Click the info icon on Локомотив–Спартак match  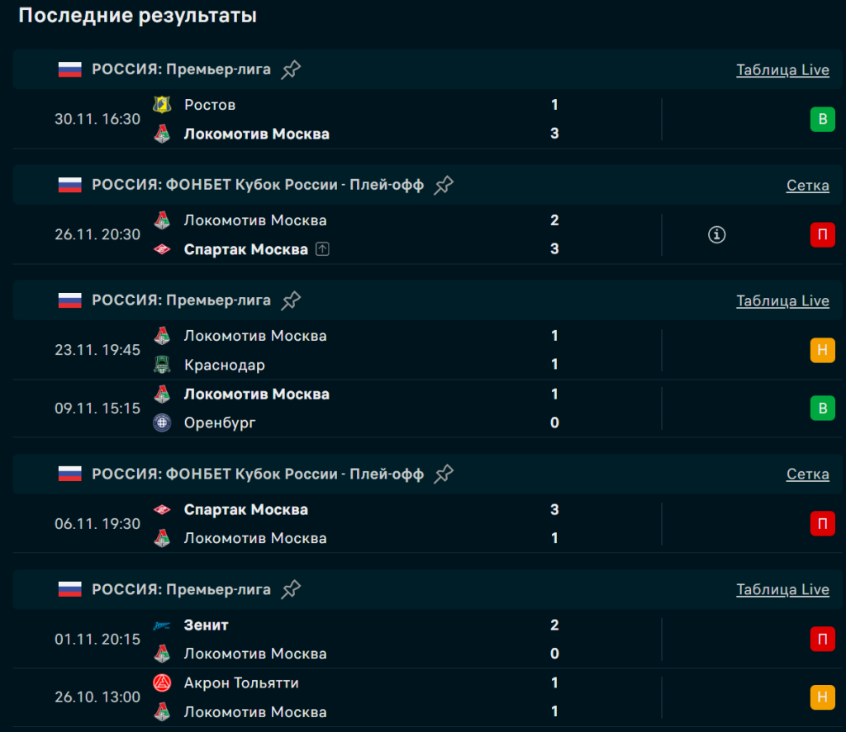pyautogui.click(x=716, y=235)
